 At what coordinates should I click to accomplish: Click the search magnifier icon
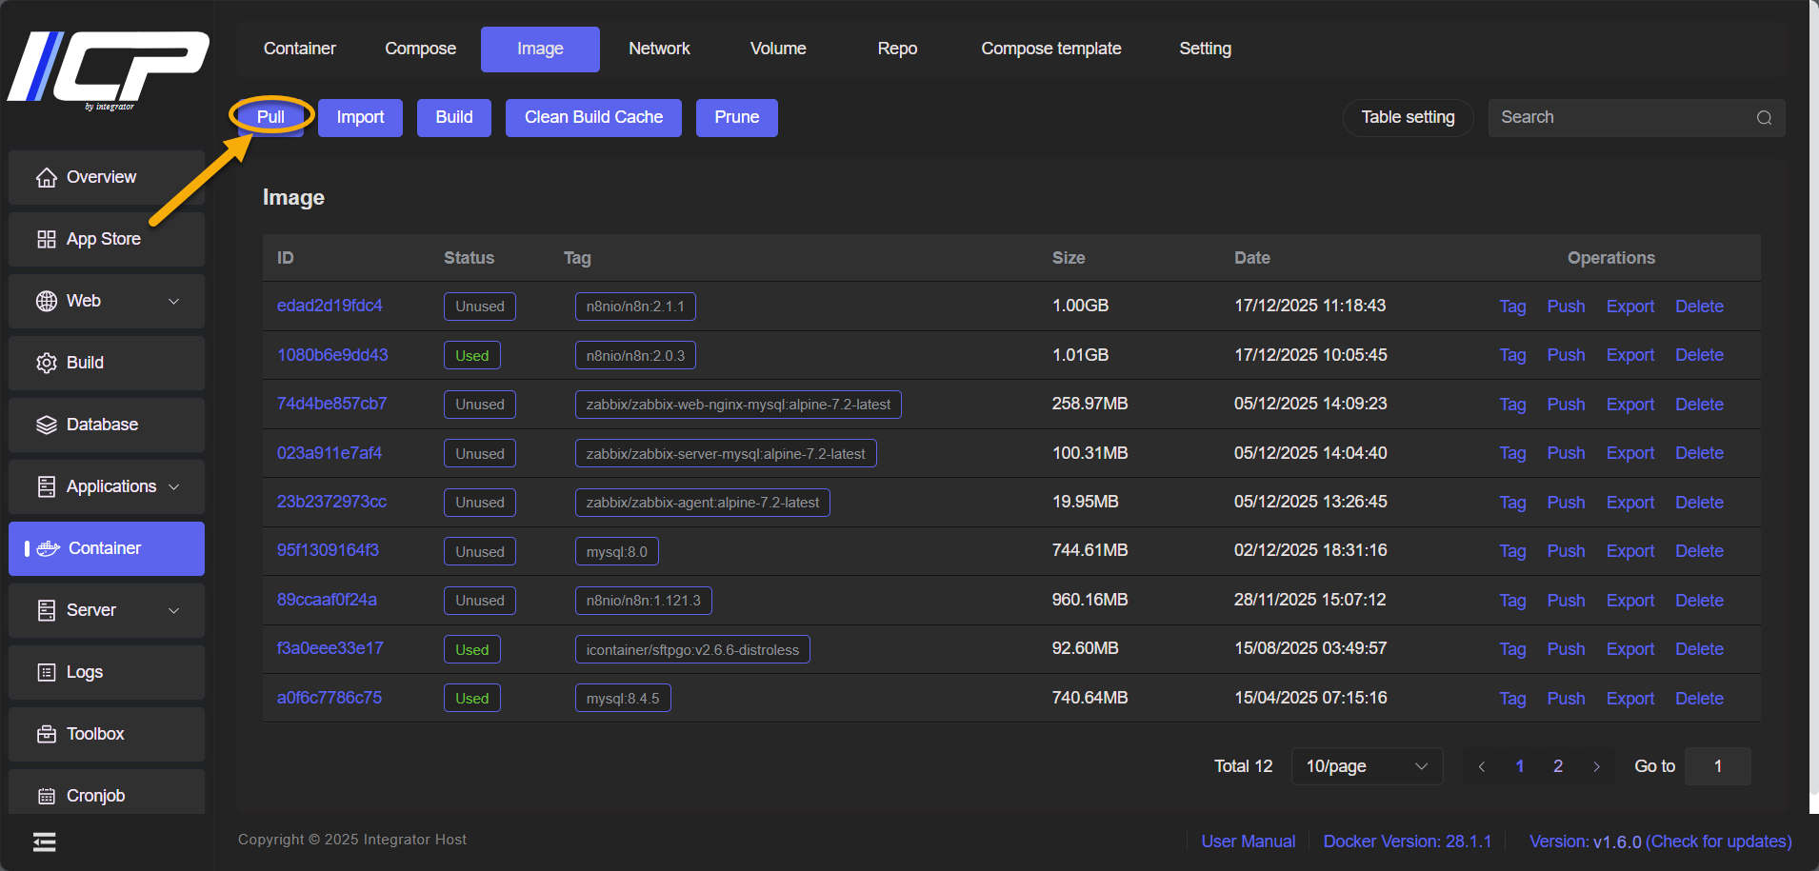point(1764,118)
